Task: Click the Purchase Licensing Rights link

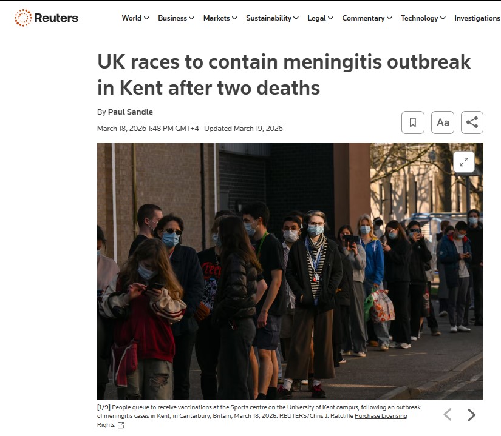Action: [381, 416]
